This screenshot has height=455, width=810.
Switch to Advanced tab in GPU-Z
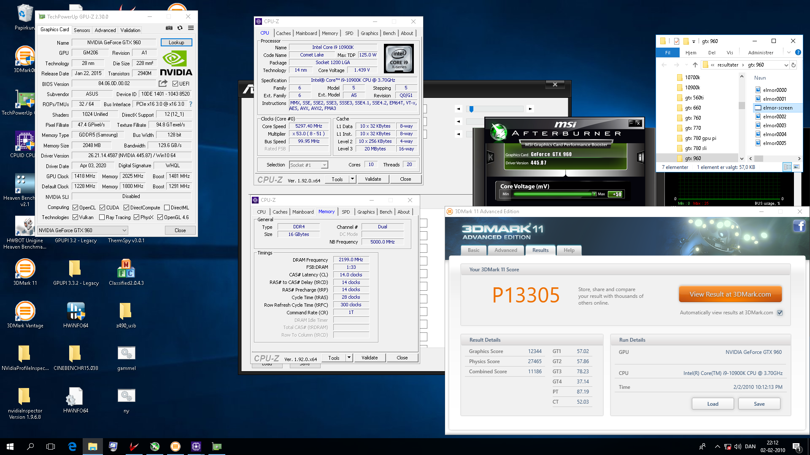[x=105, y=30]
